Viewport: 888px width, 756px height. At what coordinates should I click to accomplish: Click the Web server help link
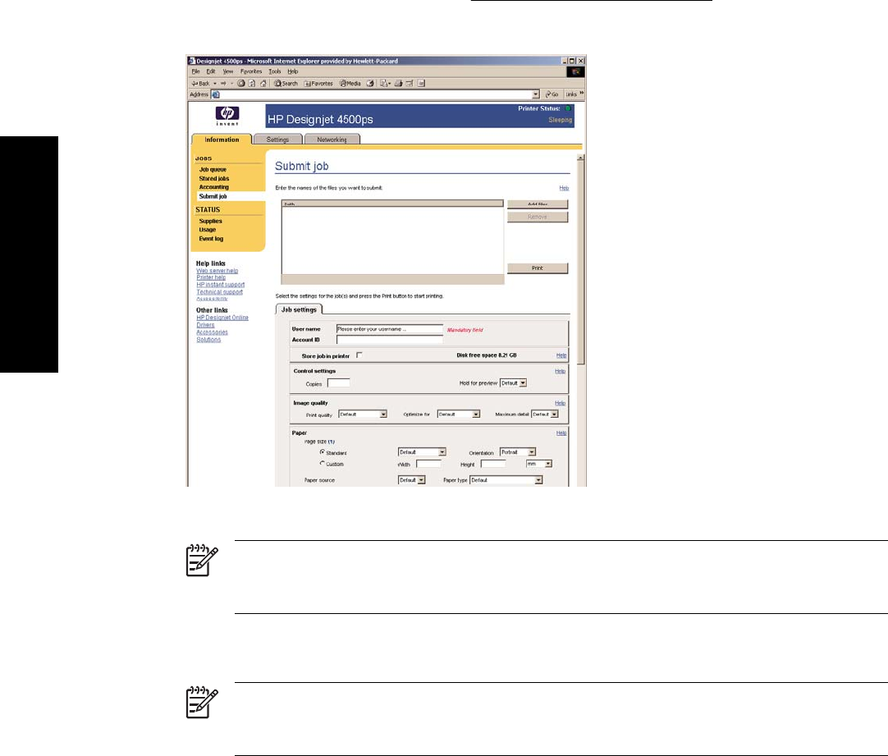(217, 271)
